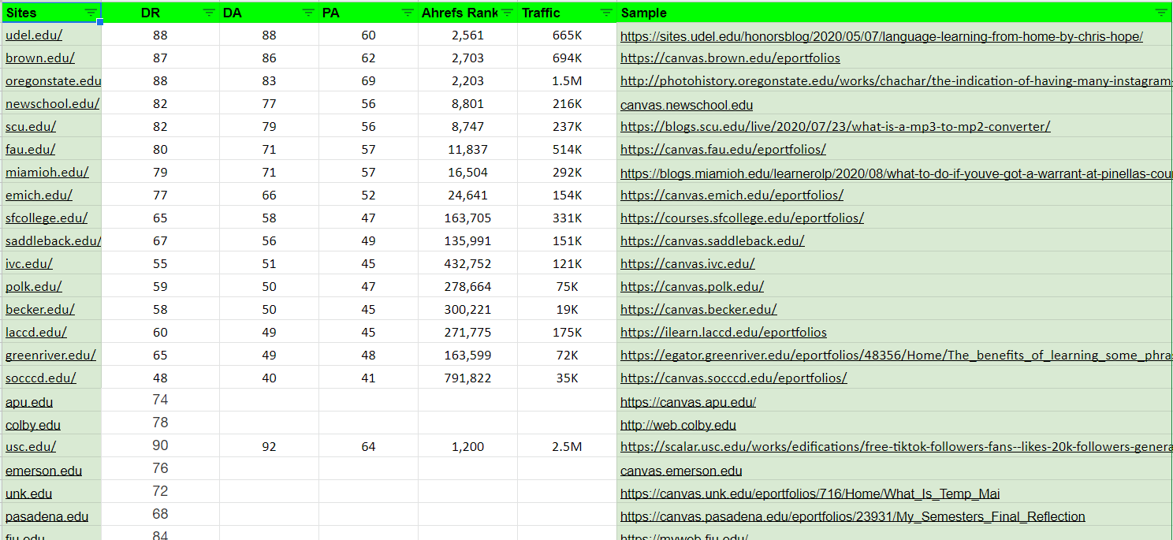Open the laccd.edu/ site link
This screenshot has height=540, width=1173.
click(x=36, y=333)
